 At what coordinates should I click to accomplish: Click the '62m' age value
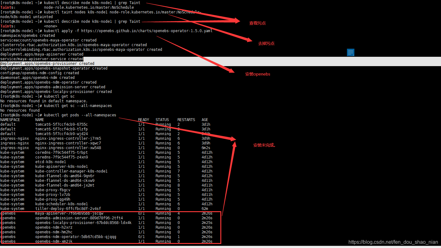205,209
